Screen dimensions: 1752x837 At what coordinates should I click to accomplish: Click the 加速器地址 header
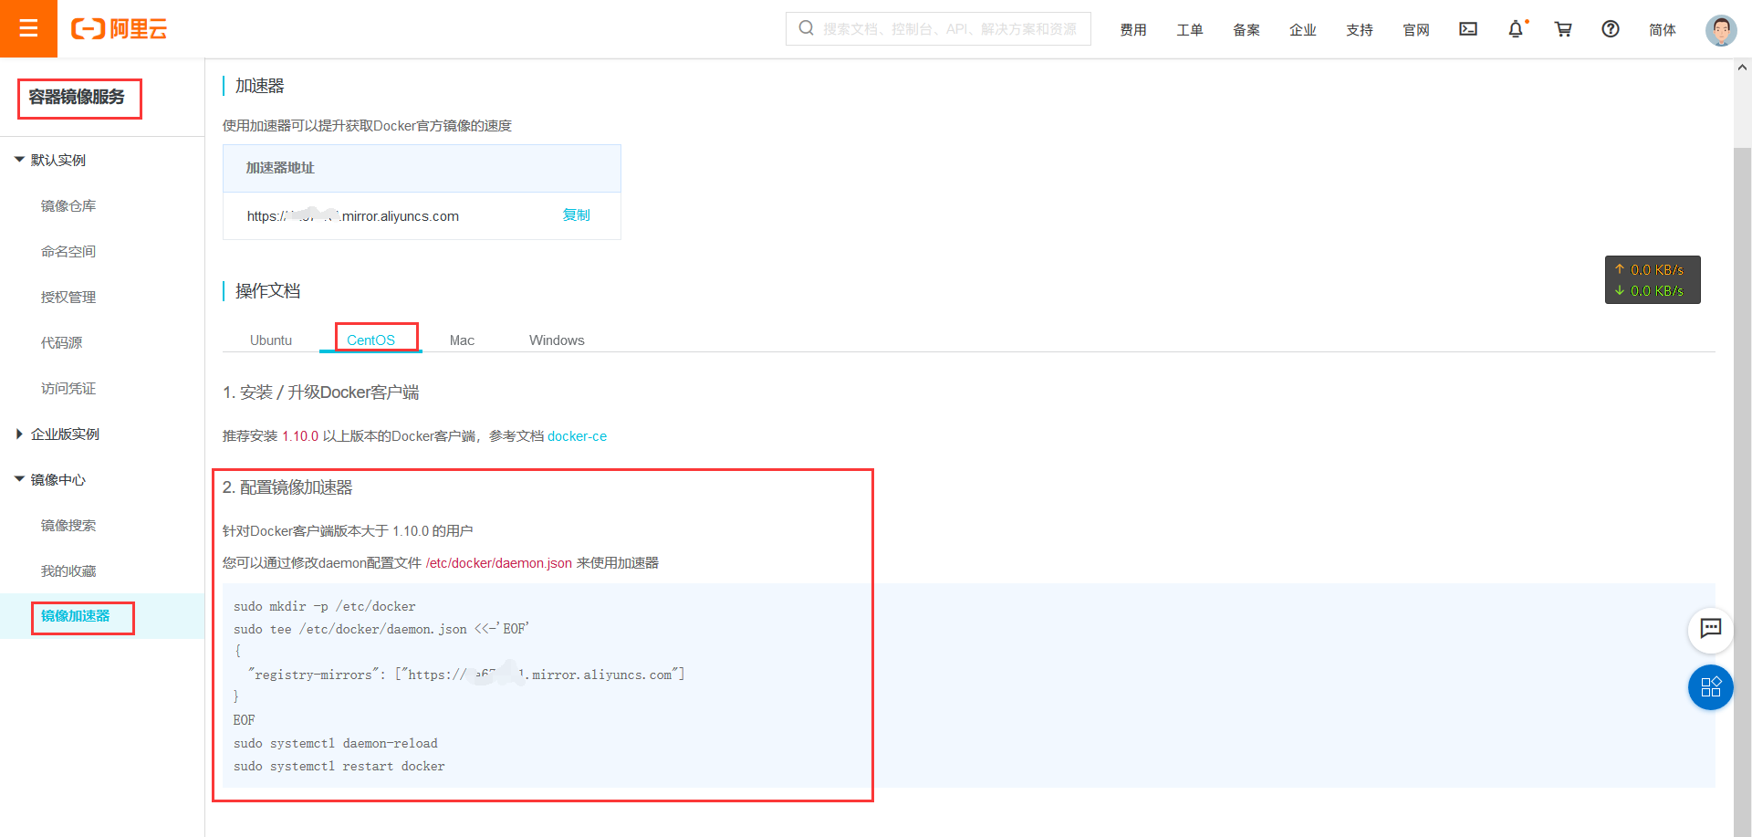[280, 168]
